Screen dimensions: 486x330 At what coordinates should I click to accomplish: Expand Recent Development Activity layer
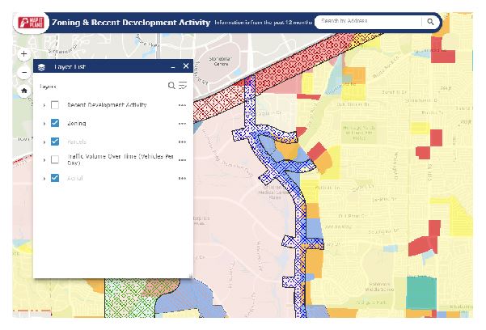(x=44, y=105)
